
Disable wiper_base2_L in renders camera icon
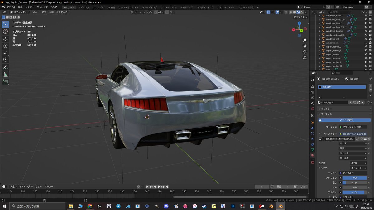point(370,47)
